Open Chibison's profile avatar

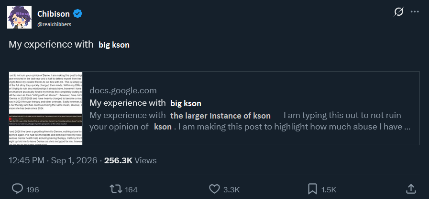[20, 17]
